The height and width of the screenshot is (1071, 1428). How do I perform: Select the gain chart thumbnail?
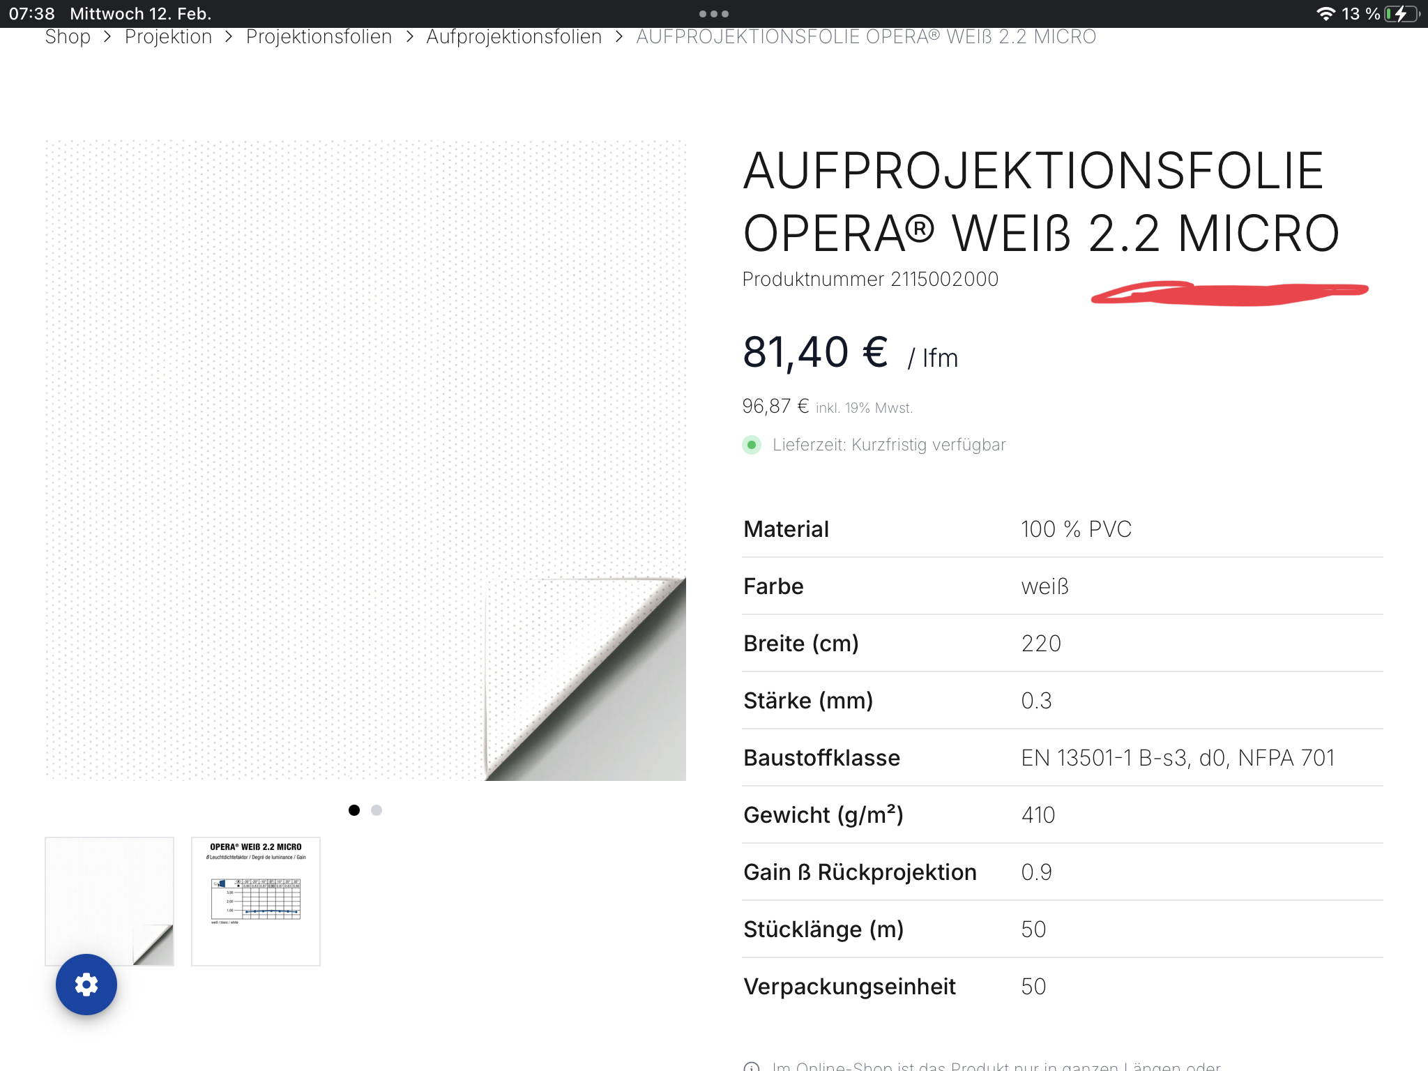[256, 901]
